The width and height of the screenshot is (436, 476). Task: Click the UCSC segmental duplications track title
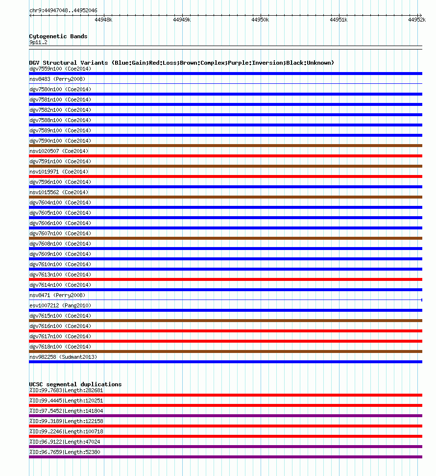pyautogui.click(x=75, y=384)
